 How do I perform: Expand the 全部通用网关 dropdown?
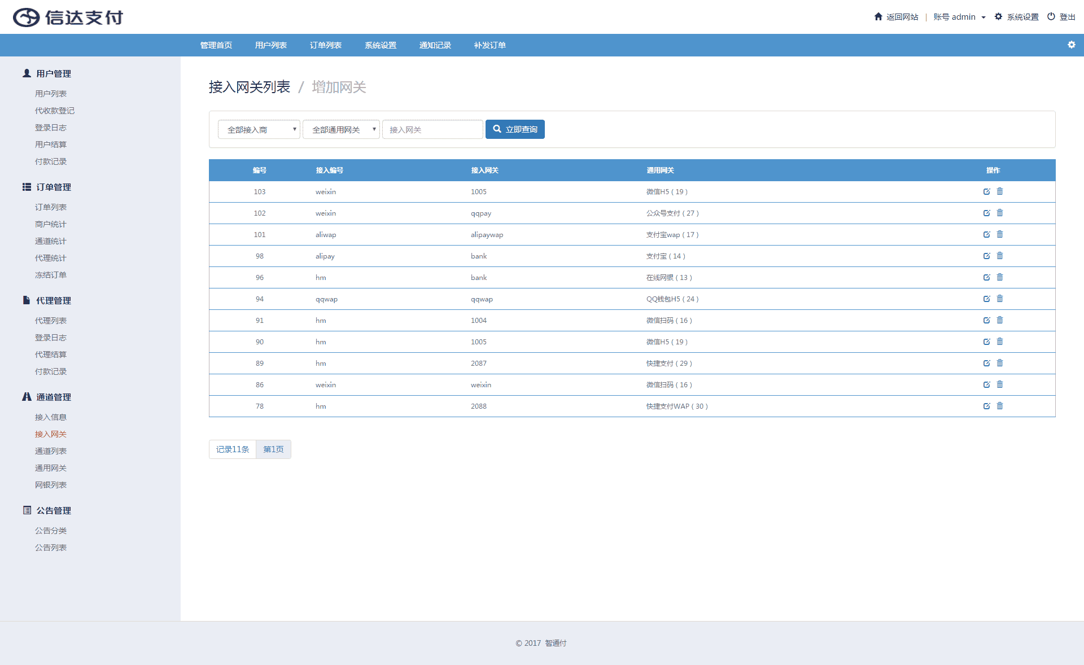pos(341,129)
